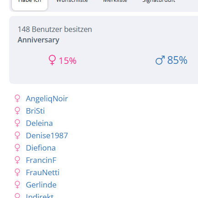The width and height of the screenshot is (198, 198).
Task: Go to Diefiona's profile
Action: point(41,148)
